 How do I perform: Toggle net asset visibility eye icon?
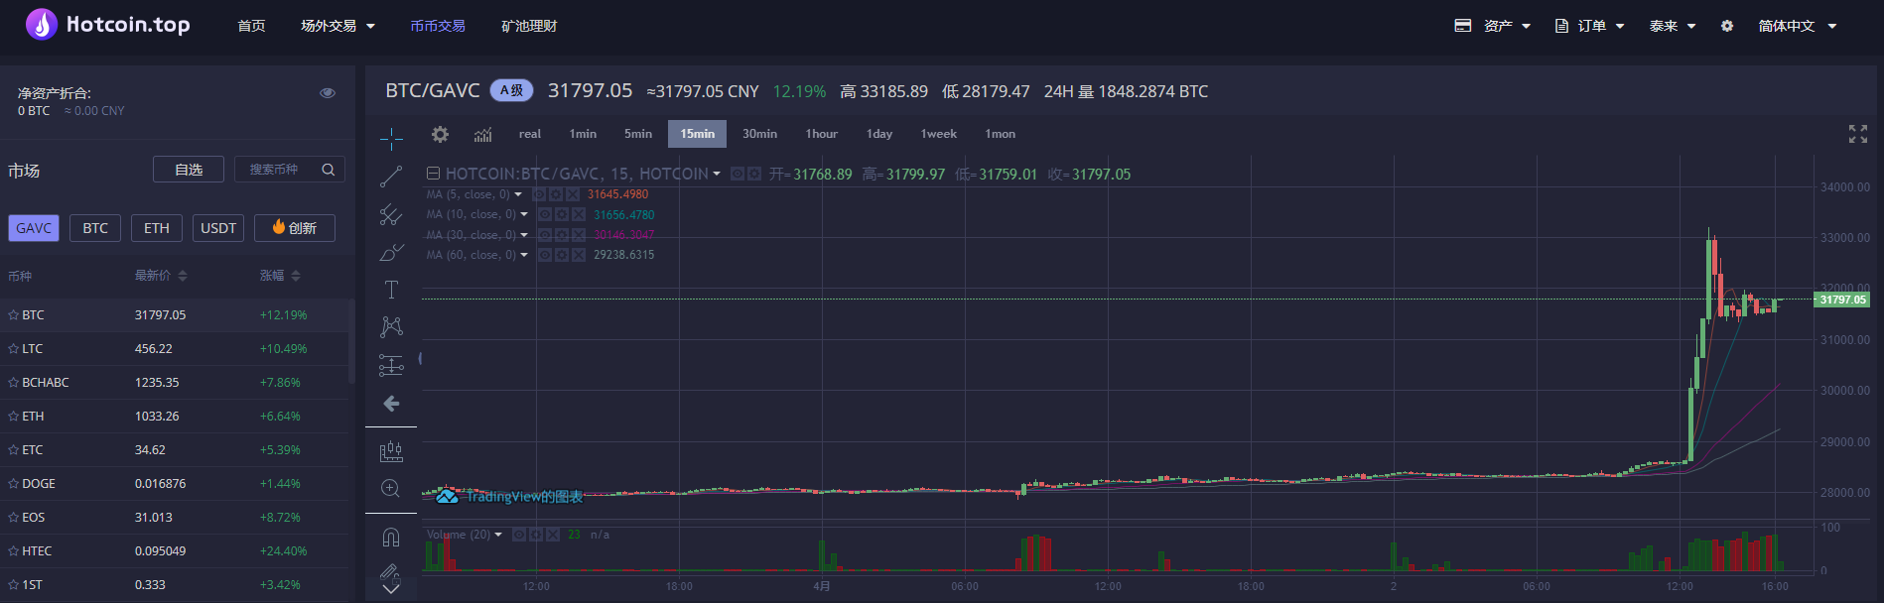click(328, 92)
